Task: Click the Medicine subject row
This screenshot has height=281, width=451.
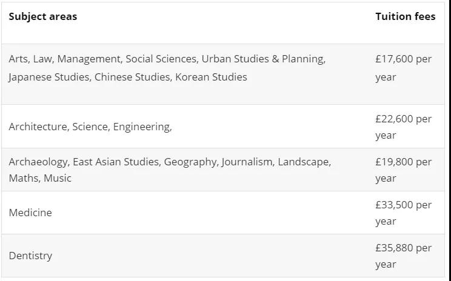Action: [30, 213]
